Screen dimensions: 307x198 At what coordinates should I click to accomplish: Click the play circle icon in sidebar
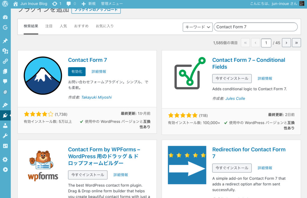click(5, 170)
